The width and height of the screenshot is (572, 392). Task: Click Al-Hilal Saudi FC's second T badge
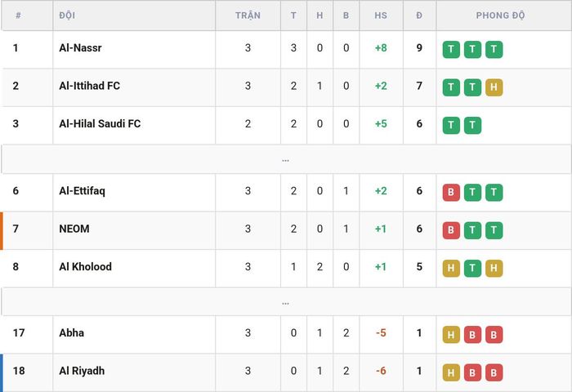tap(472, 125)
